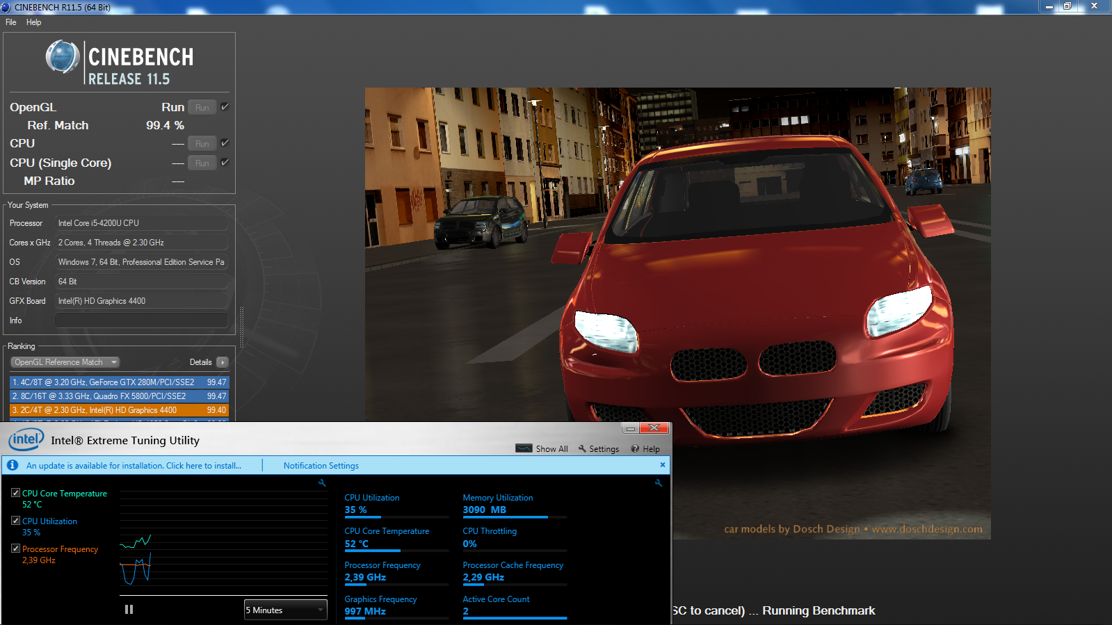Click the wrench icon above the XTU monitor values

point(659,482)
